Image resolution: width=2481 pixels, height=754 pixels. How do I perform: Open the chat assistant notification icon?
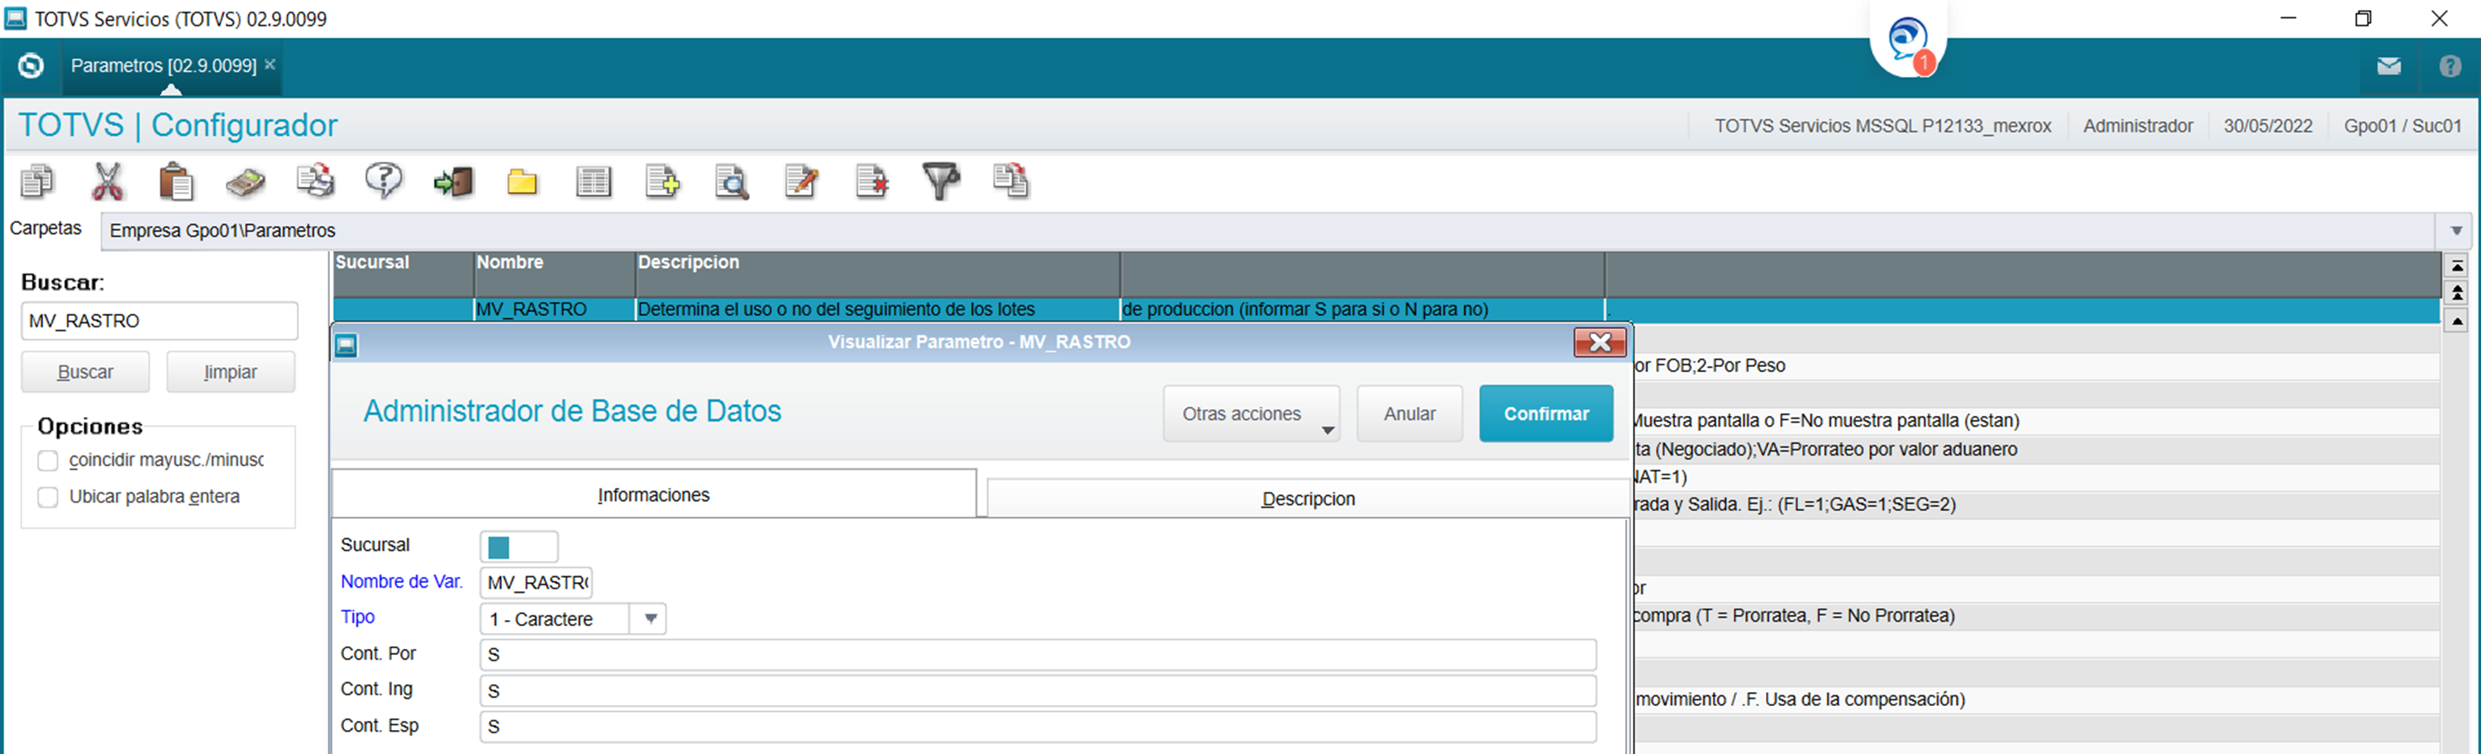click(1908, 41)
